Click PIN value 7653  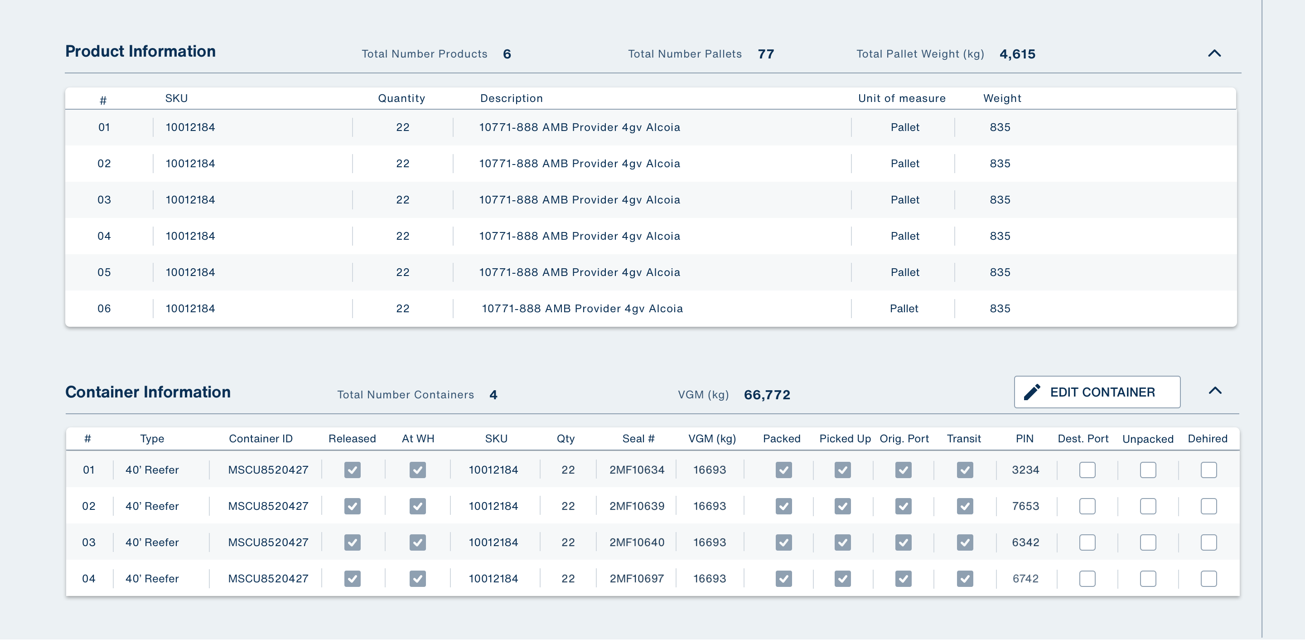click(x=1025, y=506)
